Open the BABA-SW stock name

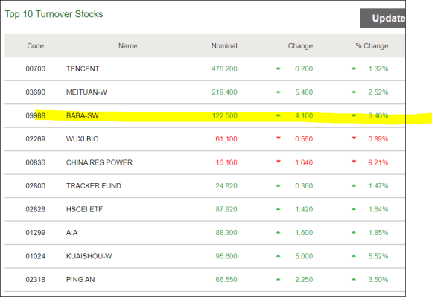(83, 115)
